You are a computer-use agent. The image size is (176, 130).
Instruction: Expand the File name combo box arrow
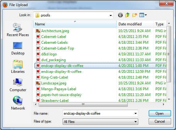(x=135, y=113)
